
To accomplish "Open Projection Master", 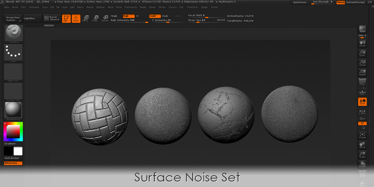I will click(x=13, y=18).
